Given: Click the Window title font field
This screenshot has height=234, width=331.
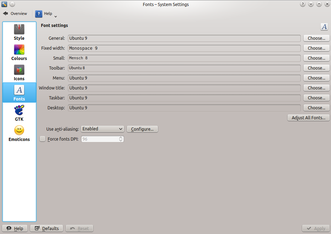Looking at the screenshot, I should (x=184, y=88).
